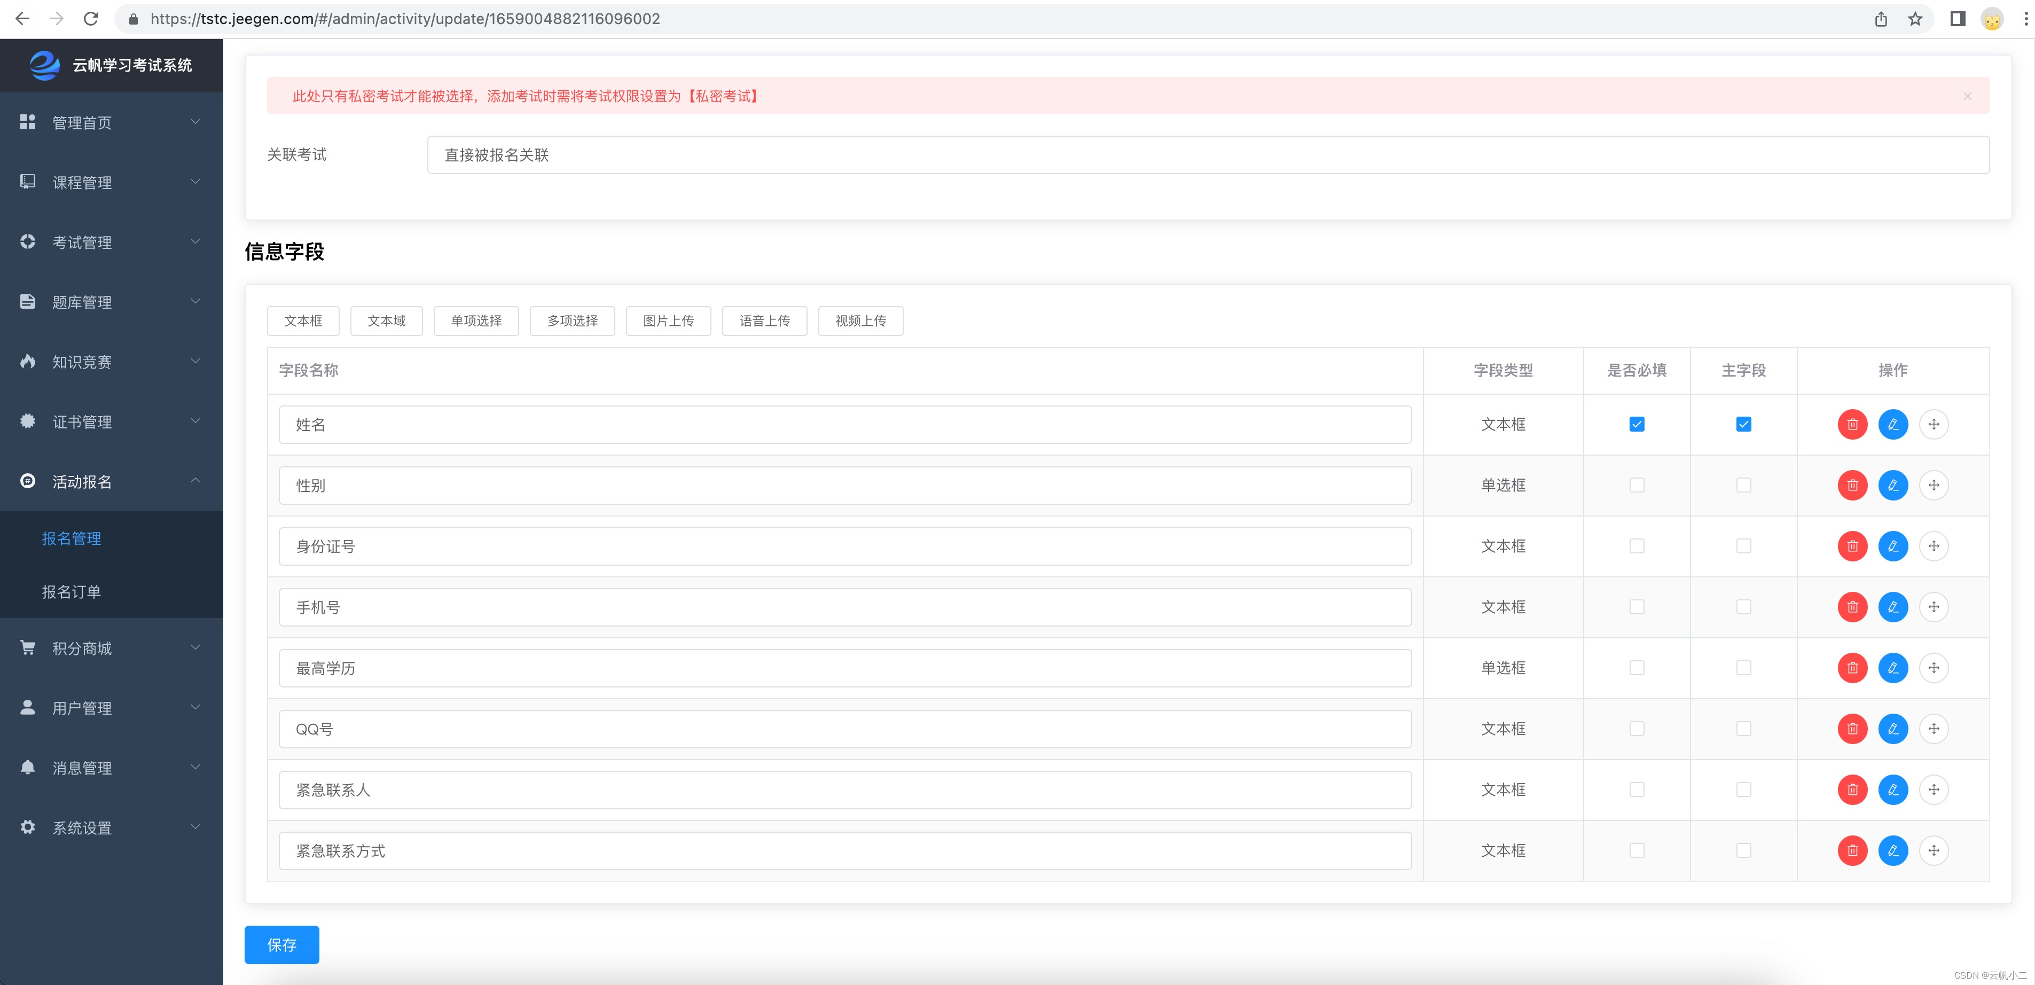Click move handle for 紧急联系人 row
Image resolution: width=2035 pixels, height=985 pixels.
click(1933, 789)
